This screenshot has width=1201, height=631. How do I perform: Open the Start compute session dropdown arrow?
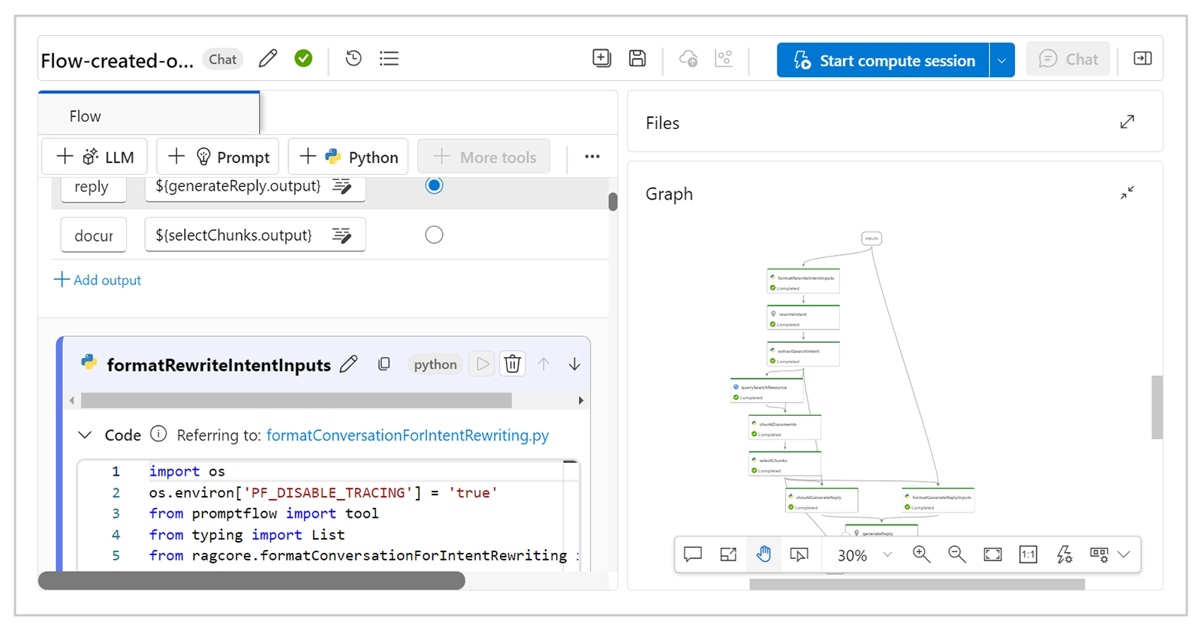(1002, 60)
